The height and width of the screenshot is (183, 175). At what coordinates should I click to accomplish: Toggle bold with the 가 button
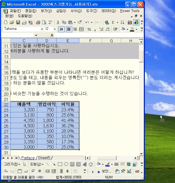[61, 29]
